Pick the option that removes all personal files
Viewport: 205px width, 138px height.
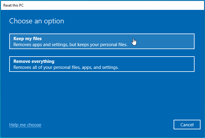tap(102, 64)
